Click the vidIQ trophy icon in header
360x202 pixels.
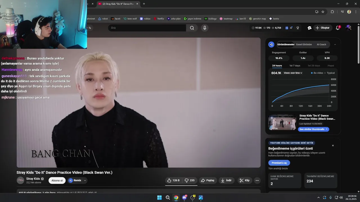click(298, 28)
